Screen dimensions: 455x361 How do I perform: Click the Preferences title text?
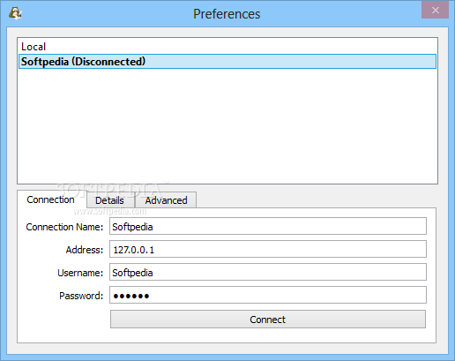(x=227, y=14)
